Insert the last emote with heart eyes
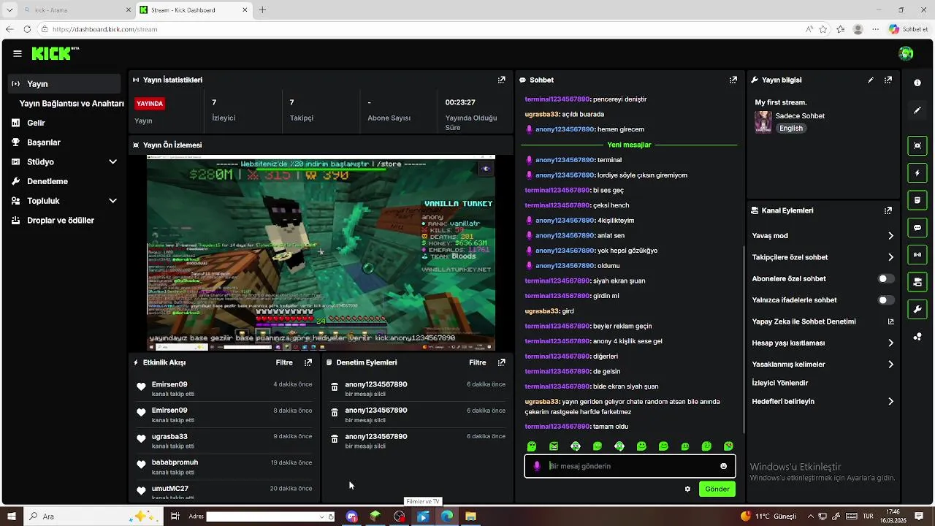Viewport: 935px width, 526px height. (x=728, y=446)
